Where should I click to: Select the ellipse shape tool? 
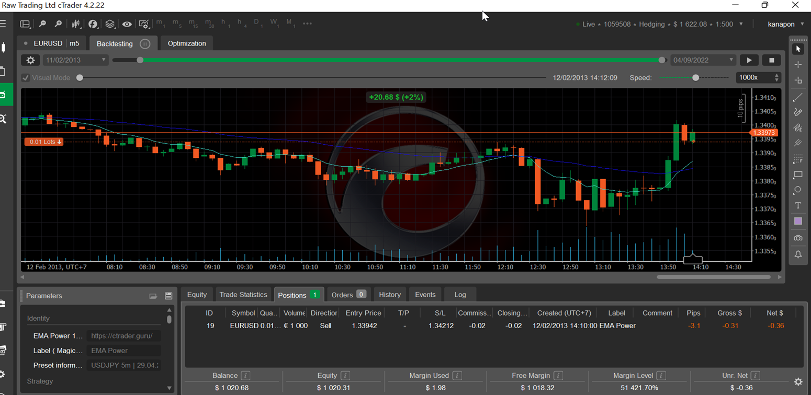[x=798, y=190]
